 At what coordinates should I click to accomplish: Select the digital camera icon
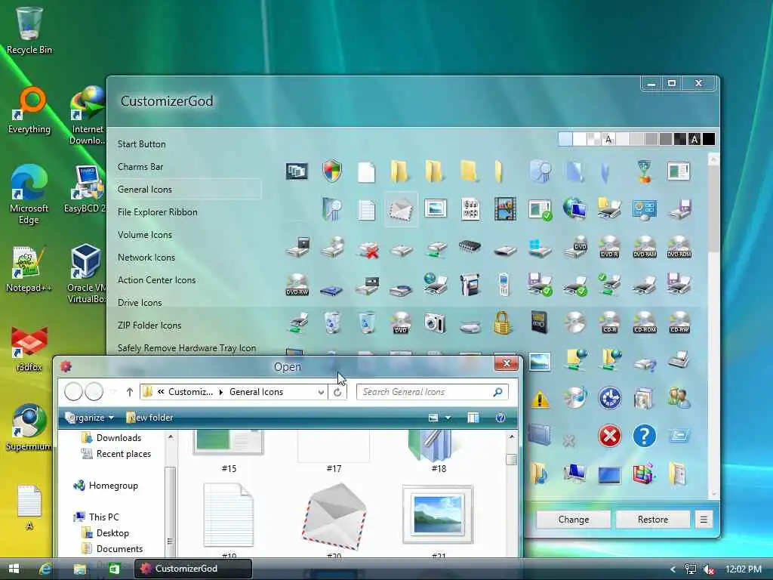point(435,322)
